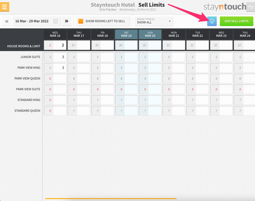255x201 pixels.
Task: Open the analytics icon near the logo
Action: tap(251, 7)
